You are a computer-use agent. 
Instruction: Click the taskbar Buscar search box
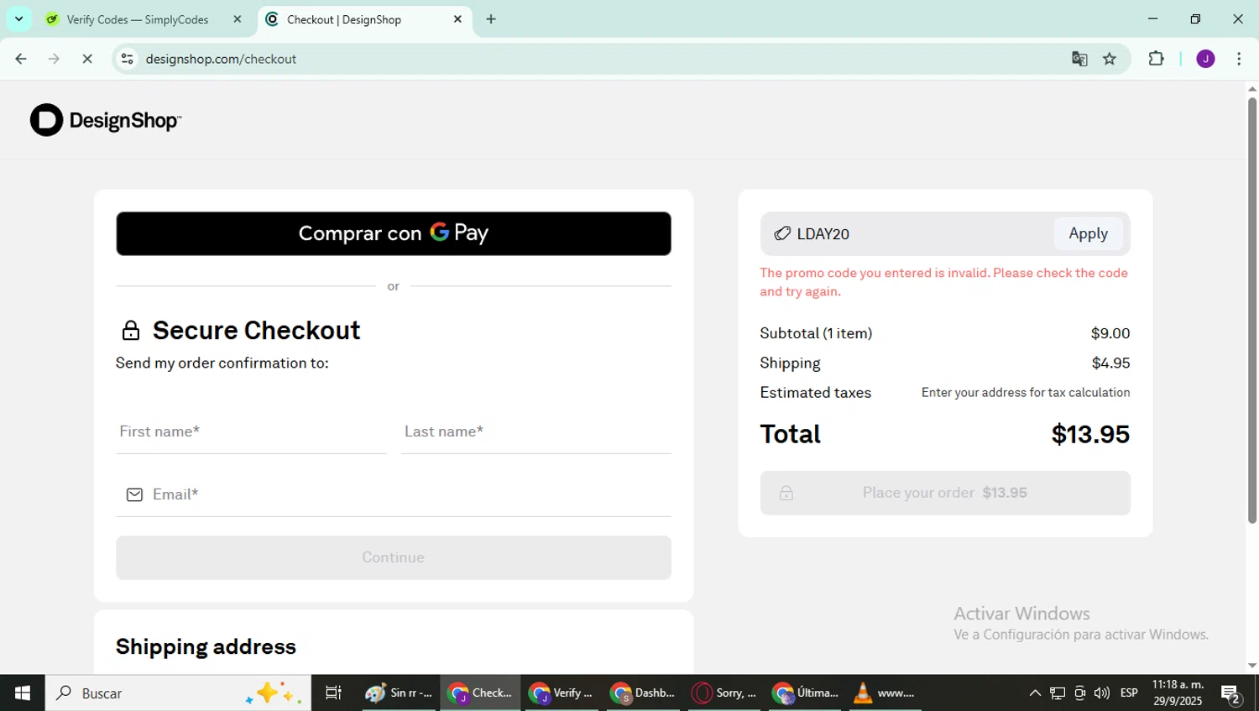pos(178,693)
